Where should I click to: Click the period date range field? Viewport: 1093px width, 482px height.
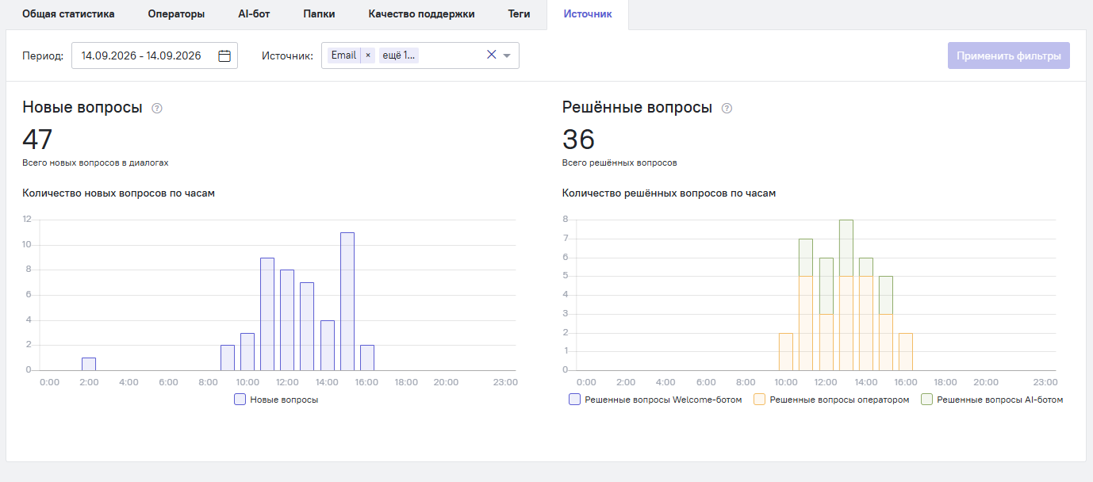155,55
